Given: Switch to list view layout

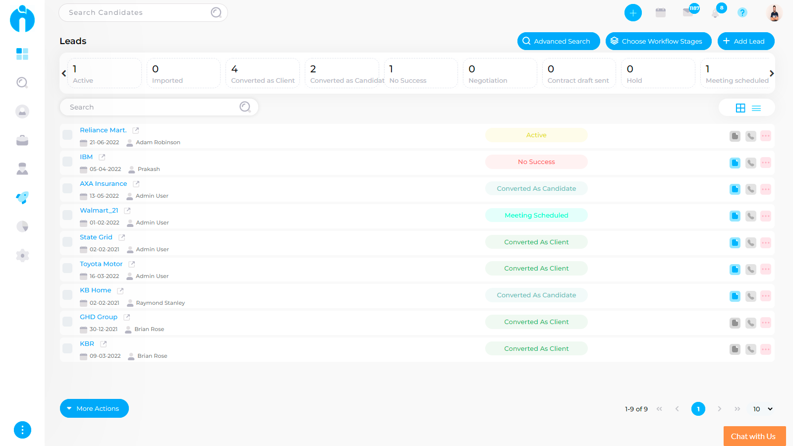Looking at the screenshot, I should pos(756,108).
